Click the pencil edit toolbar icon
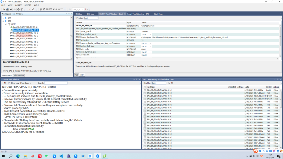 pyautogui.click(x=33, y=10)
